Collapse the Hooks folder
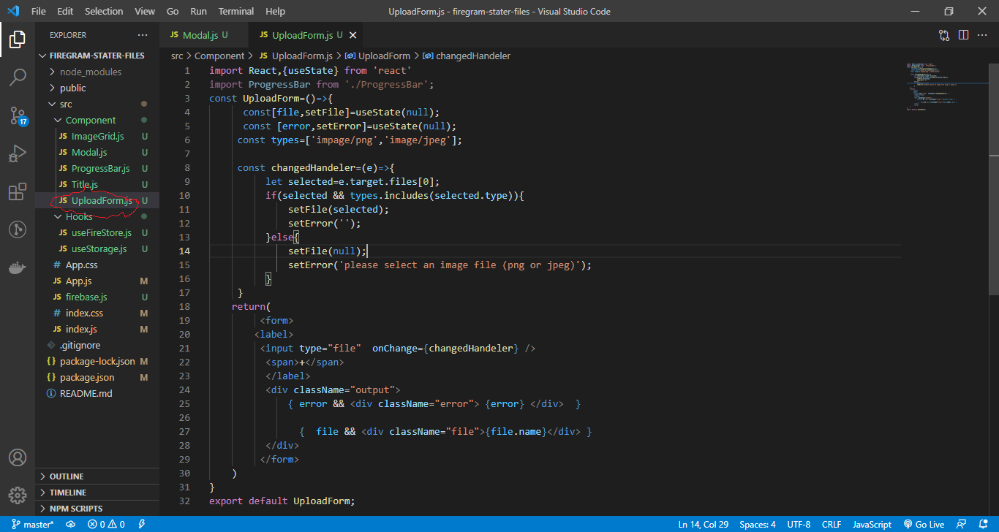 (x=97, y=216)
